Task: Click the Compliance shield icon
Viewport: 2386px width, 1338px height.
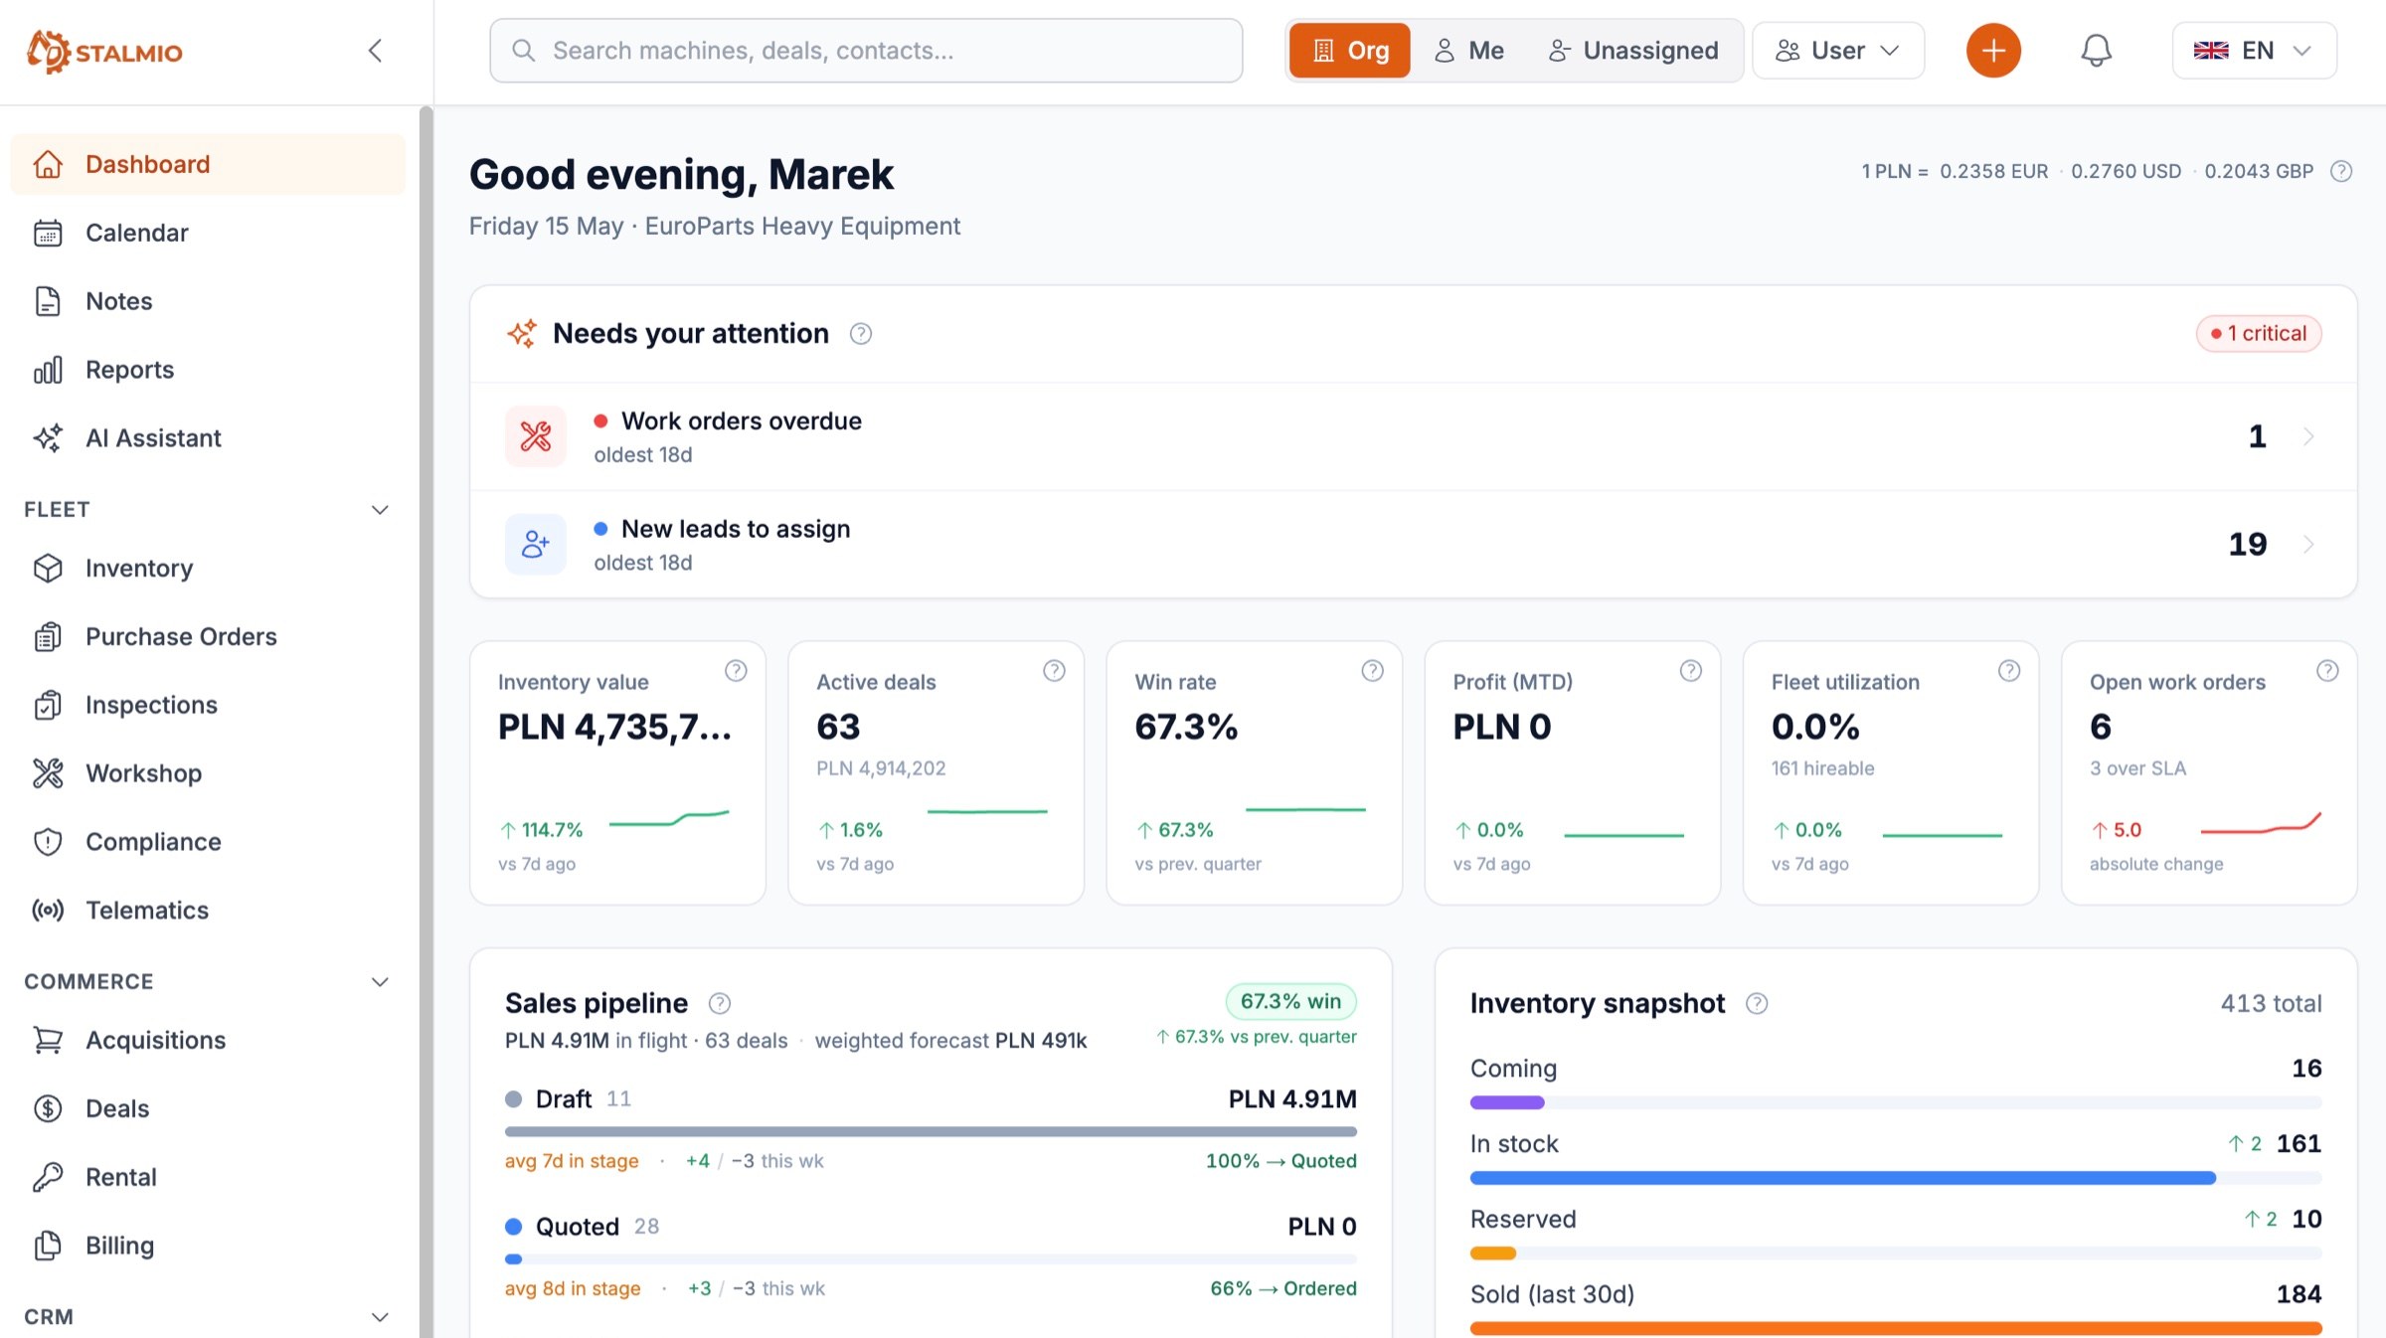Action: (48, 842)
